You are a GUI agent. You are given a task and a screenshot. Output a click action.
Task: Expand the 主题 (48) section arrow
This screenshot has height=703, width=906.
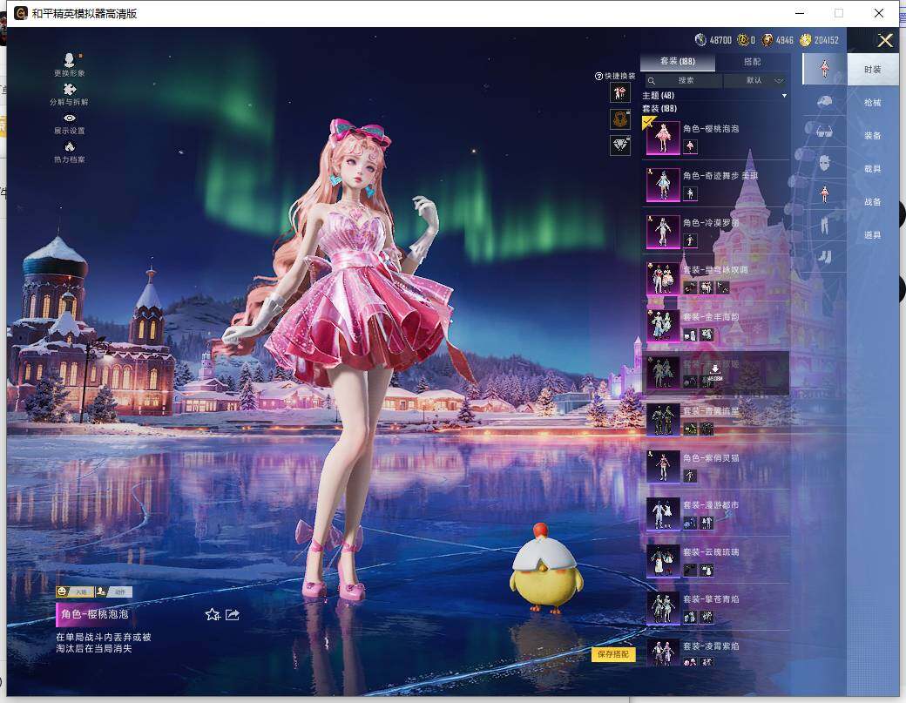784,95
